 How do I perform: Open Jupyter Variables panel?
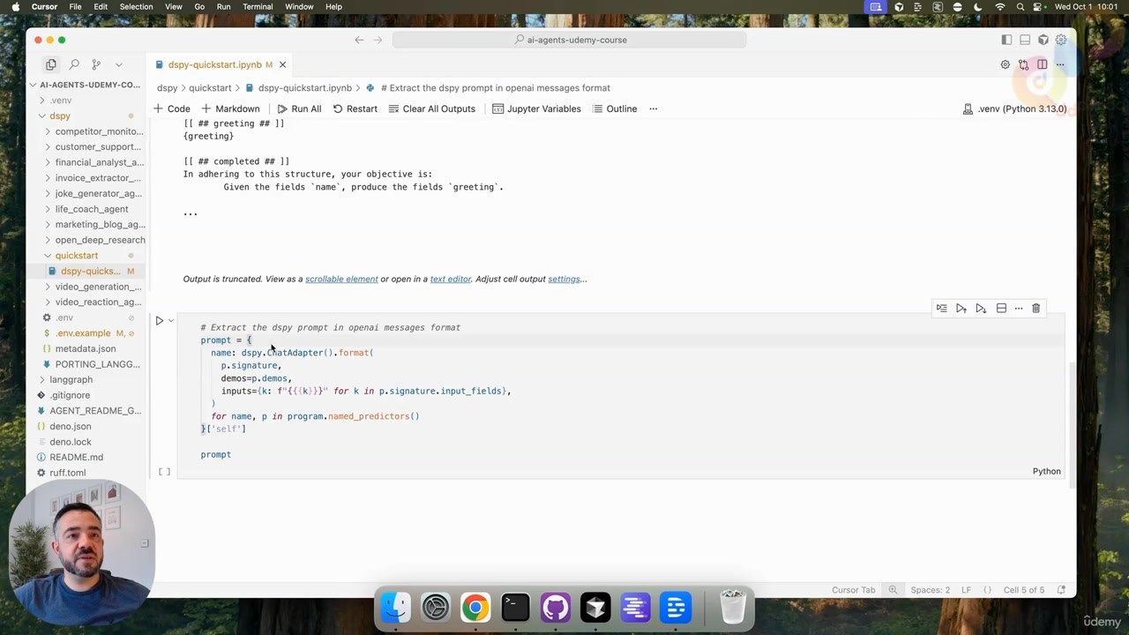[536, 108]
